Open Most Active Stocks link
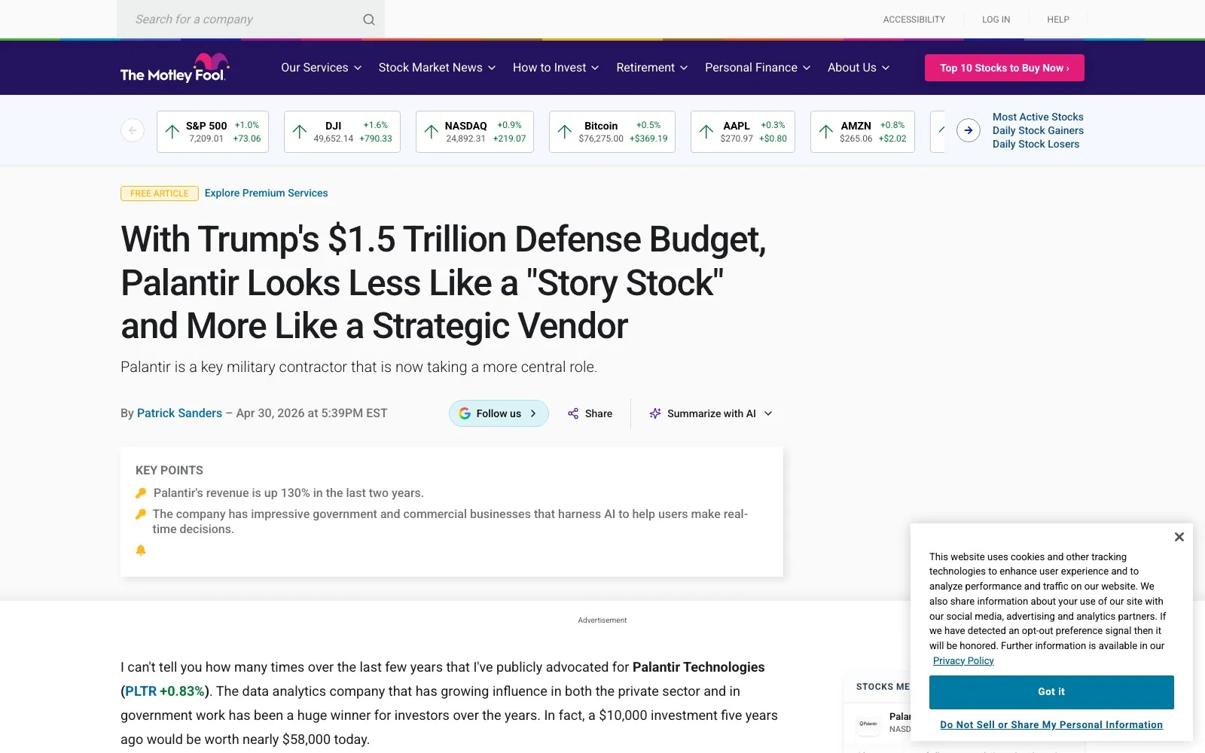This screenshot has width=1205, height=753. point(1038,117)
